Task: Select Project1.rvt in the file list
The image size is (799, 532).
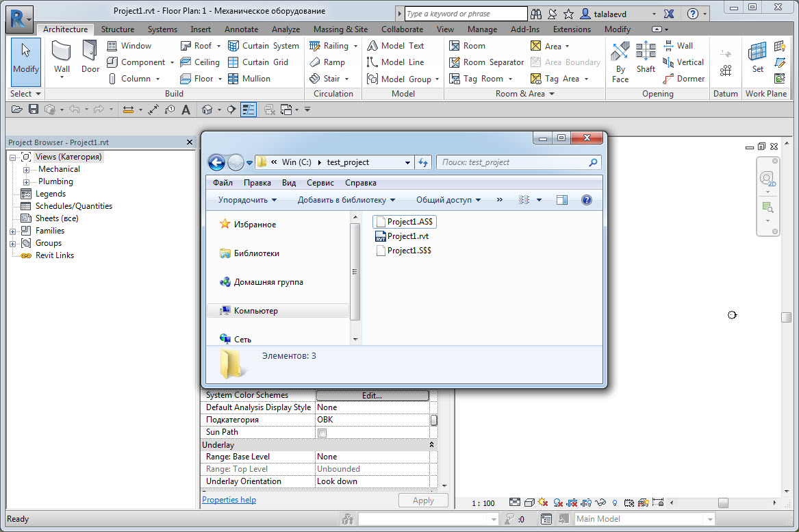Action: click(407, 236)
